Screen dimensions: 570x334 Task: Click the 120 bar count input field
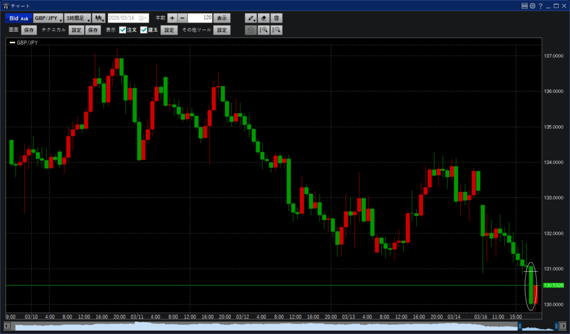point(200,18)
